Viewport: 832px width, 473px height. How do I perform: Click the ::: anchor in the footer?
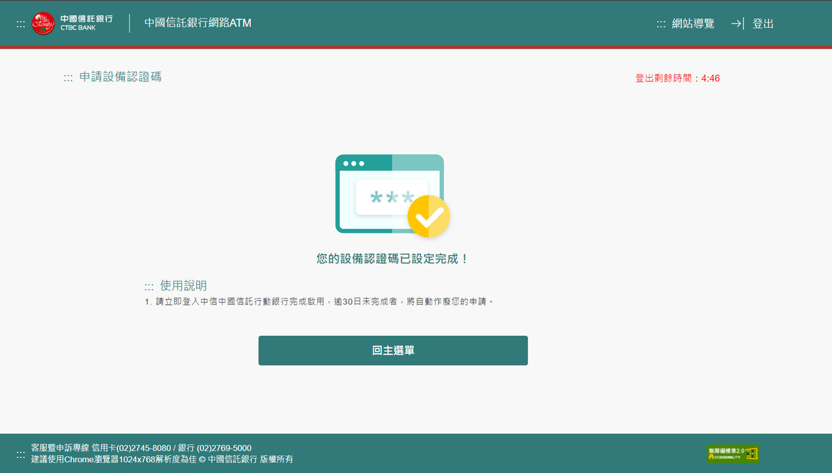click(x=21, y=454)
